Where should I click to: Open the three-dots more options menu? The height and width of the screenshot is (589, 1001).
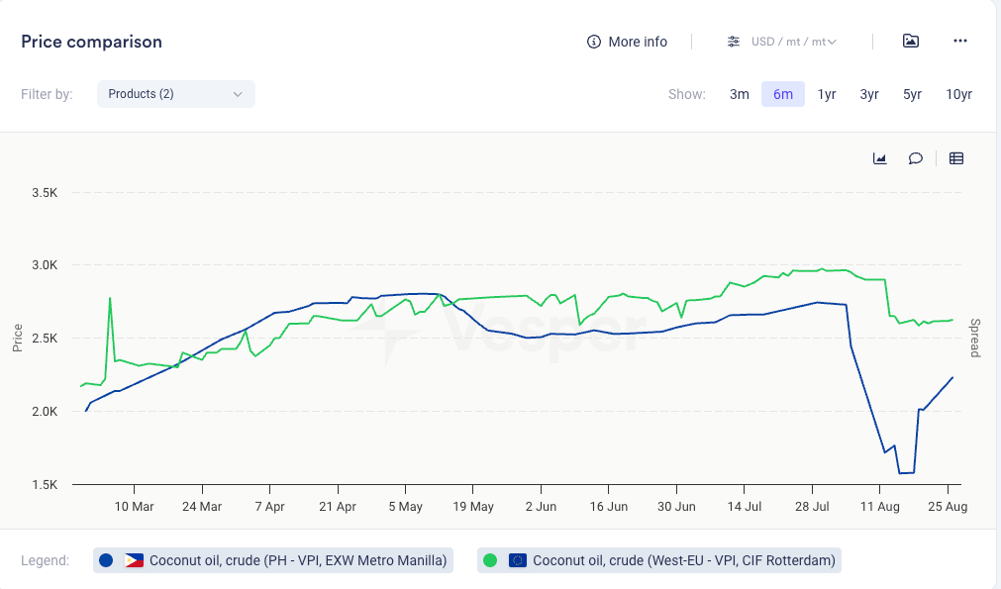[959, 41]
